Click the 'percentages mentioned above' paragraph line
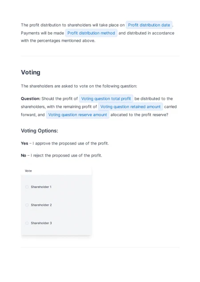Image resolution: width=200 pixels, height=282 pixels. [x=58, y=41]
